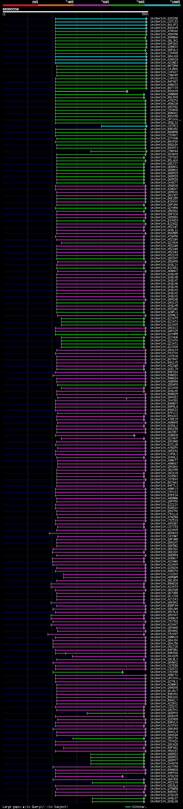Select the BB905550 query title
The height and width of the screenshot is (809, 183).
point(11,9)
